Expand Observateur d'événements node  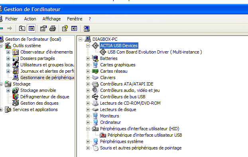click(x=8, y=52)
